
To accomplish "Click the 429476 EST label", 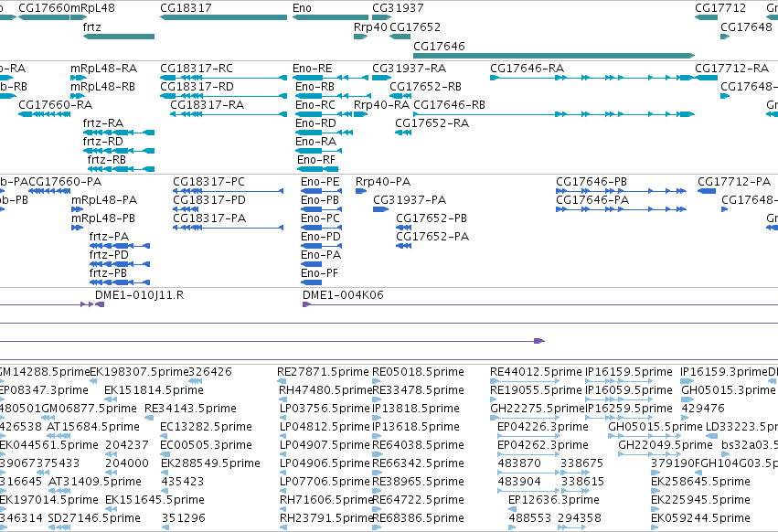I will 703,409.
